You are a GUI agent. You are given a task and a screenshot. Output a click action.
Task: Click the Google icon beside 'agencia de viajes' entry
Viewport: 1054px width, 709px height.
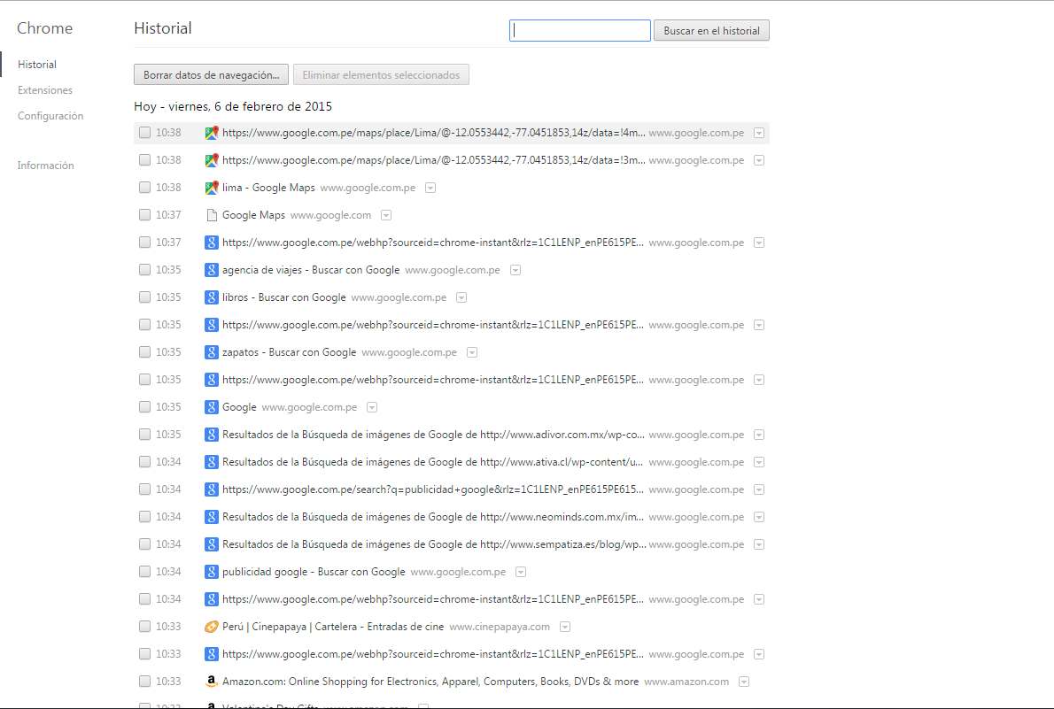pos(211,269)
